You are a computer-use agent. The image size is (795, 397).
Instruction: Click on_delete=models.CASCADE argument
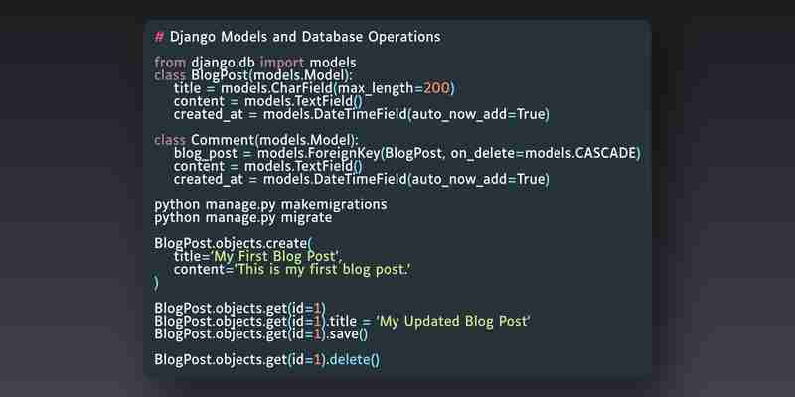543,153
